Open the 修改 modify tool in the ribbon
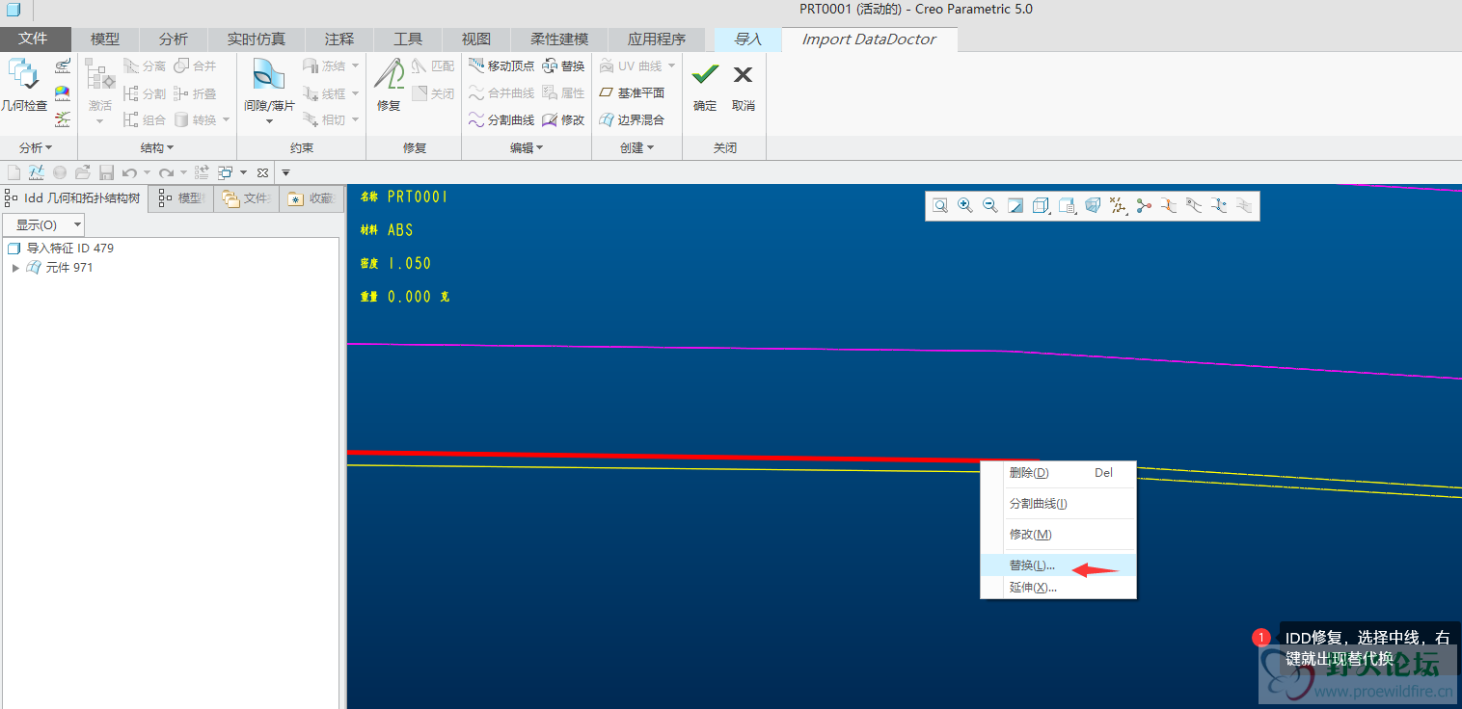Screen dimensions: 1462x709 click(x=563, y=119)
